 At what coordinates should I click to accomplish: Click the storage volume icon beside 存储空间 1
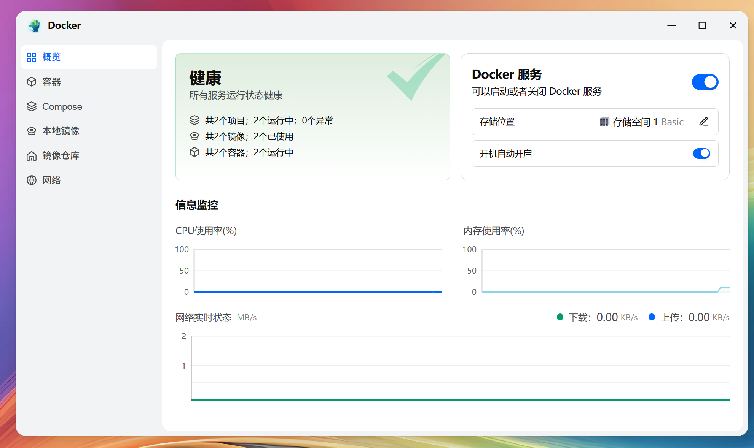604,122
